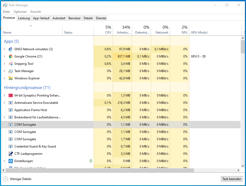246x186 pixels.
Task: Click the Snipping Tool icon
Action: point(10,64)
